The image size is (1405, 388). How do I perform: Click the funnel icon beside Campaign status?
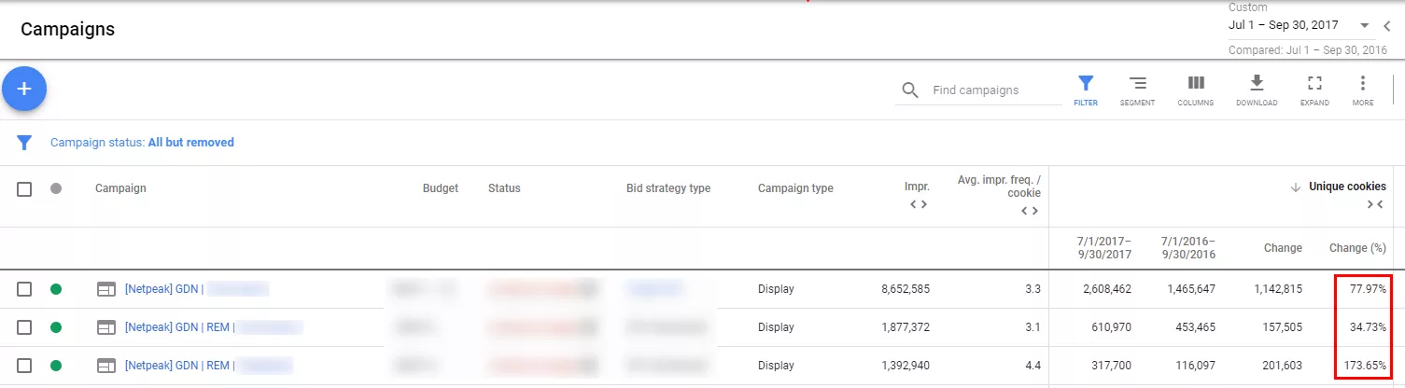pos(24,143)
